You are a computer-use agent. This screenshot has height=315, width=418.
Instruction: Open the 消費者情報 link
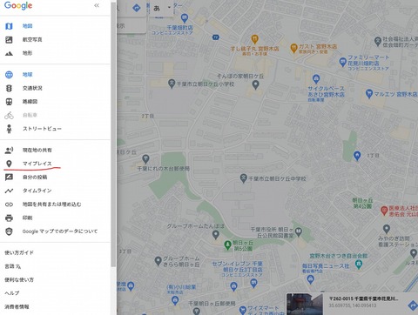[17, 307]
